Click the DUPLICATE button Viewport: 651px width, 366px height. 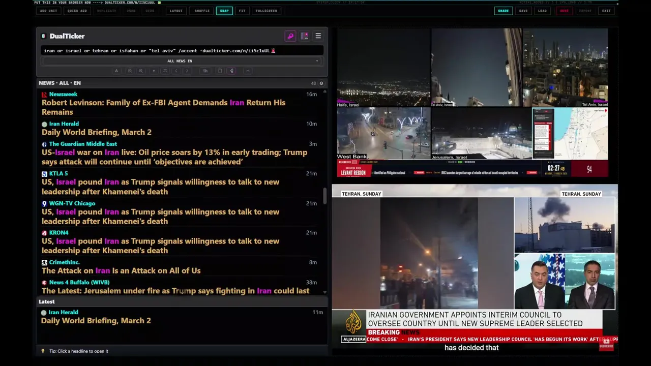point(106,11)
